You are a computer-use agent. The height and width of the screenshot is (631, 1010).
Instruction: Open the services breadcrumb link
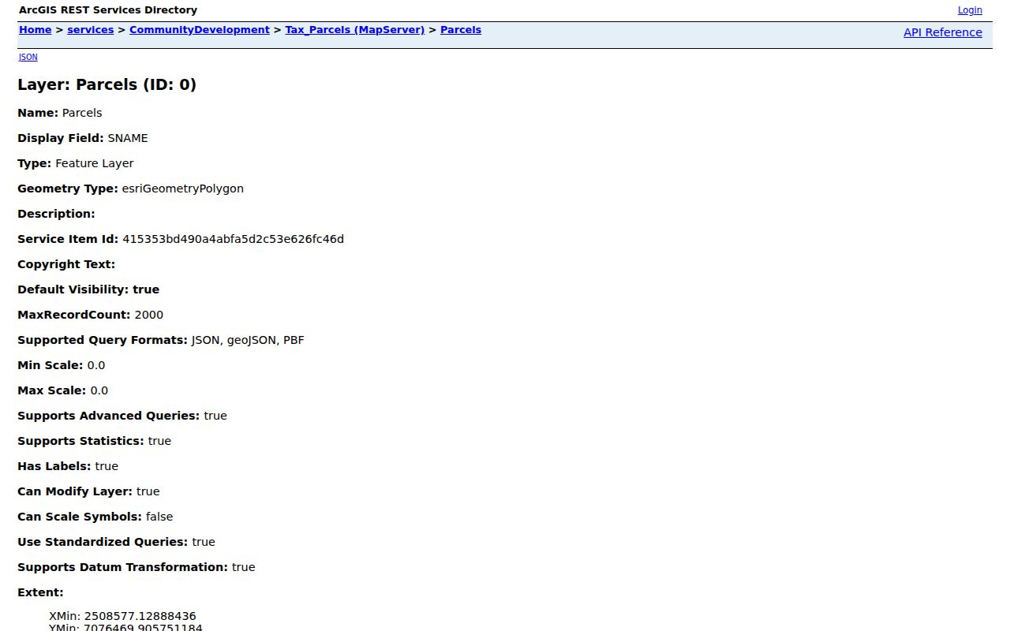[91, 30]
